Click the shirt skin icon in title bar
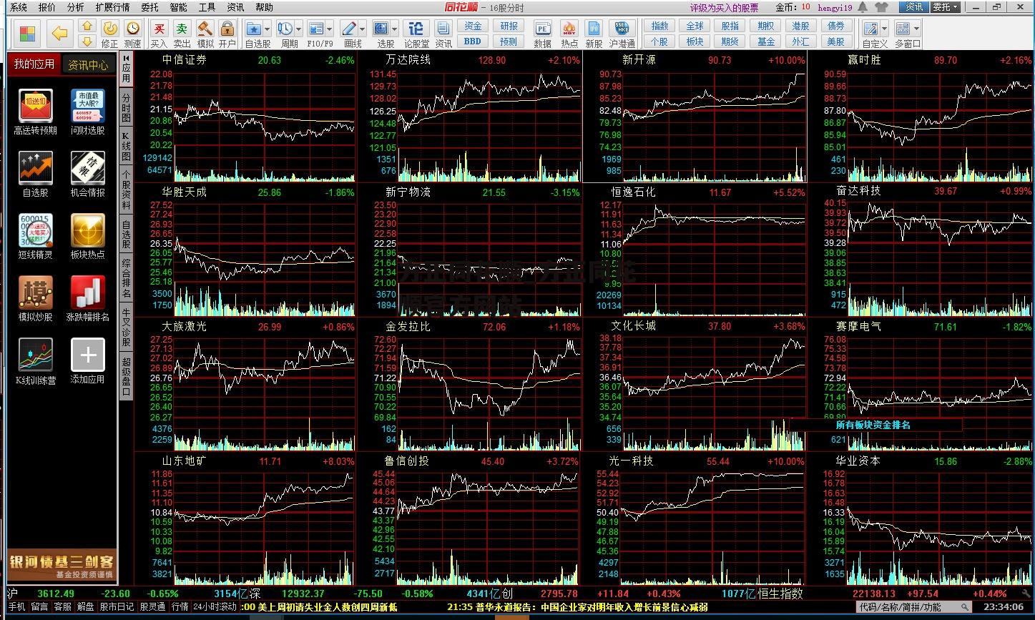 pyautogui.click(x=881, y=7)
